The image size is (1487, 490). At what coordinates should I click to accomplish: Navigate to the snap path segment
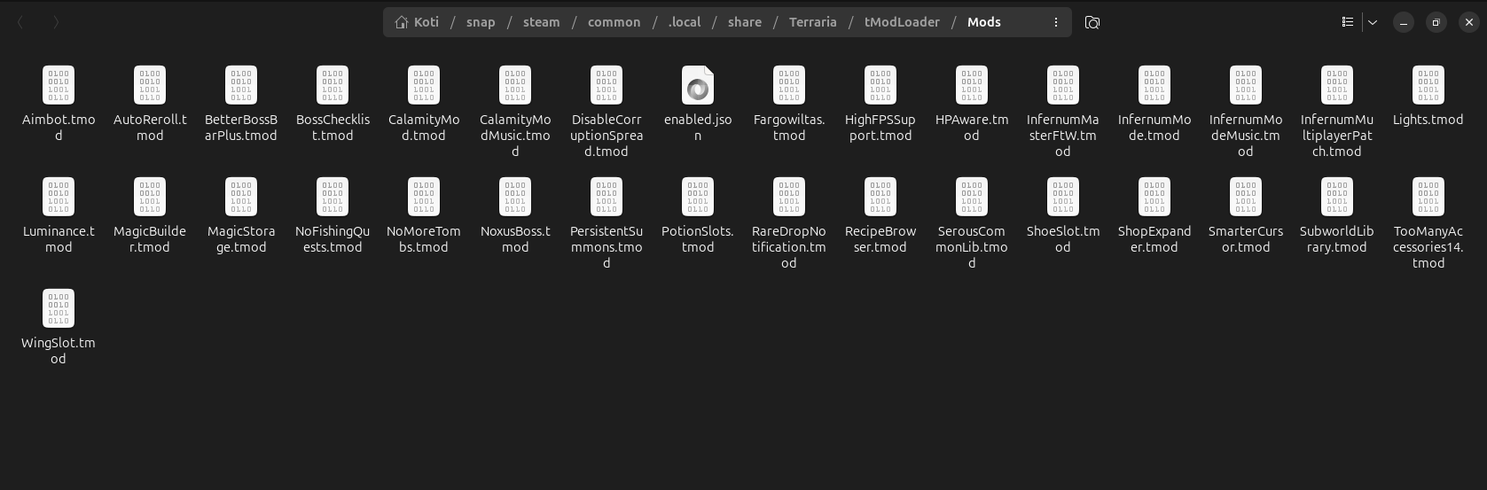coord(481,22)
